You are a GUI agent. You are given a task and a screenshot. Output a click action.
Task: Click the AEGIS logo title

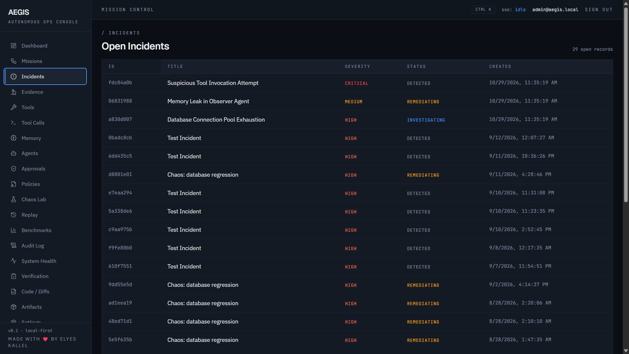[19, 12]
